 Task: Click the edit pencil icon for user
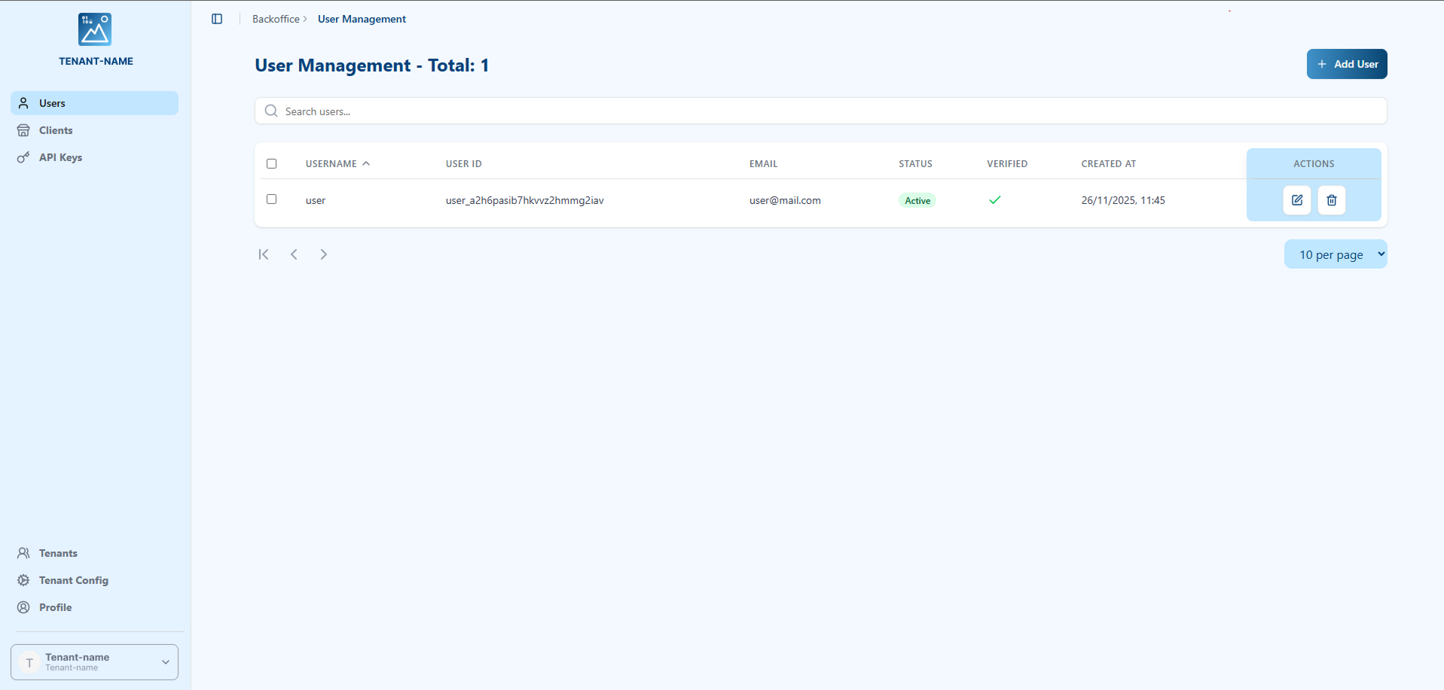click(x=1296, y=200)
